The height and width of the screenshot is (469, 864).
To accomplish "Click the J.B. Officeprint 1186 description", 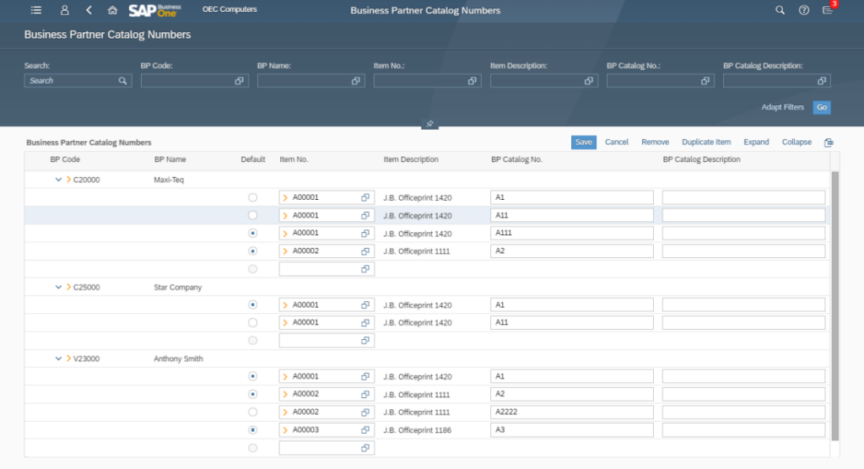I will (x=417, y=430).
